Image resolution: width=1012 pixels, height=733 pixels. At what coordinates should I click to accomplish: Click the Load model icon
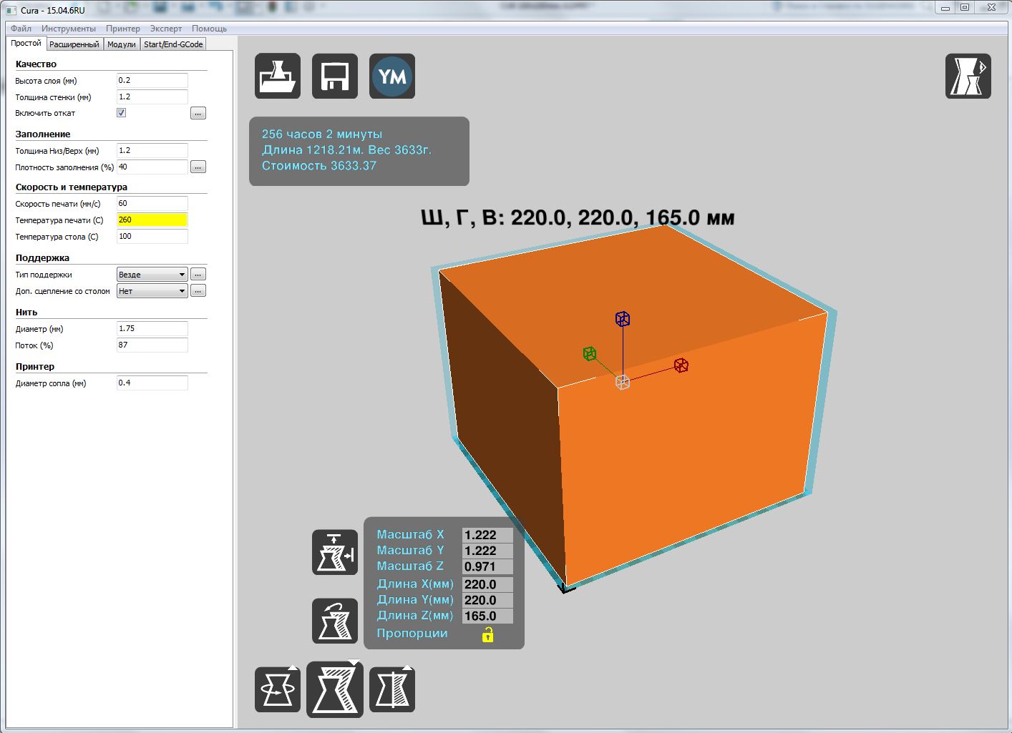(x=278, y=77)
